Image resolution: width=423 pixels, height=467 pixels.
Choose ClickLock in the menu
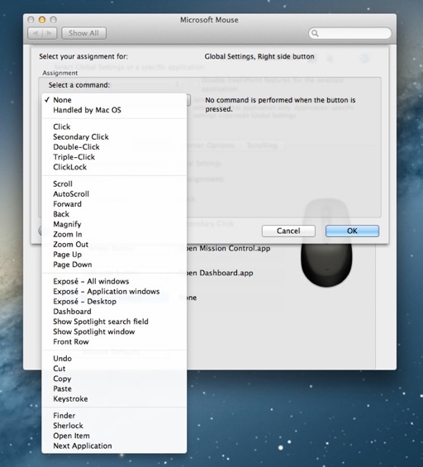pos(114,167)
